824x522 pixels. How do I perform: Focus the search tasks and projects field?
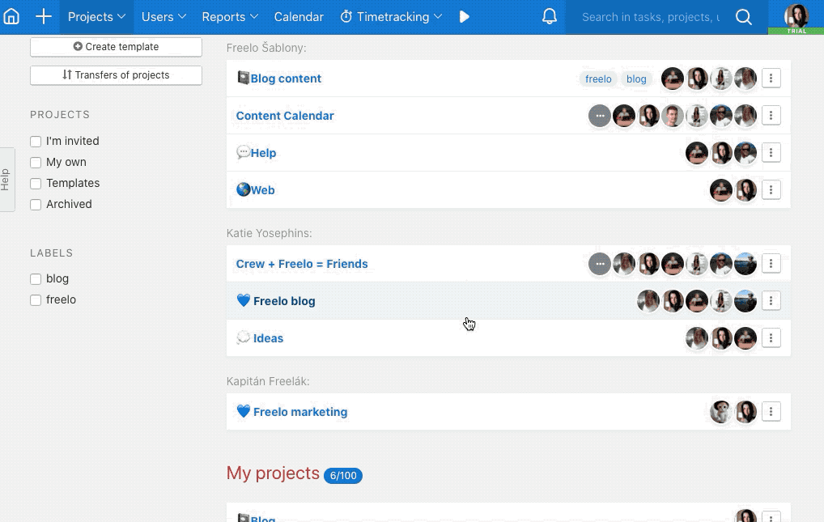point(651,17)
